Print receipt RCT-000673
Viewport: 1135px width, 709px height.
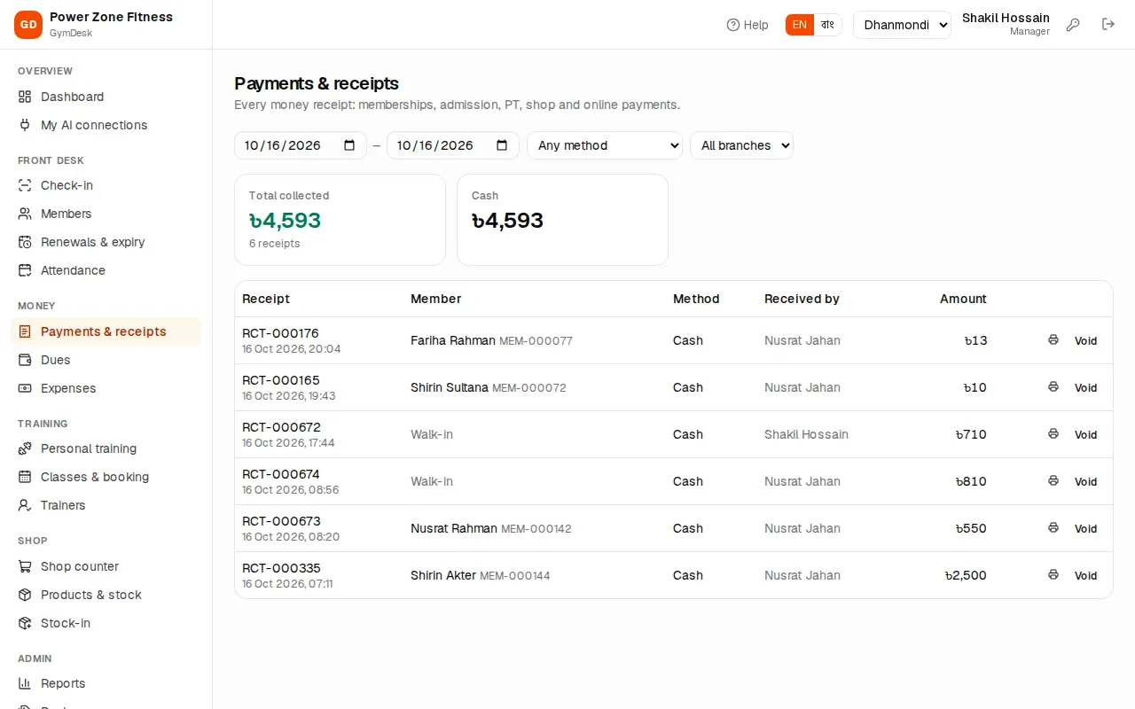(1053, 528)
